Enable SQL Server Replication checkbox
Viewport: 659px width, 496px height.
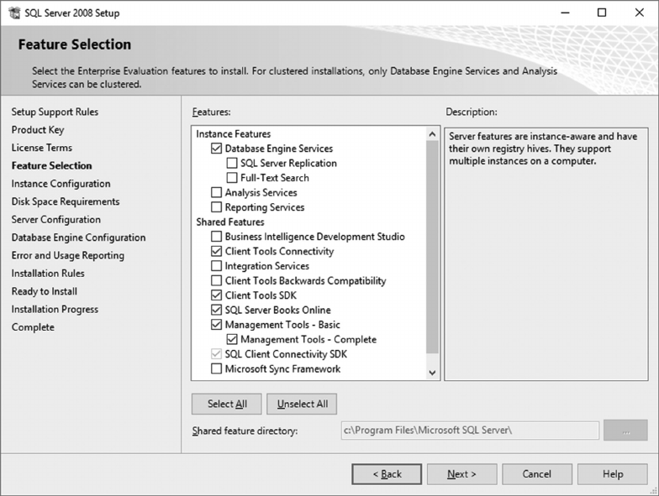(232, 163)
